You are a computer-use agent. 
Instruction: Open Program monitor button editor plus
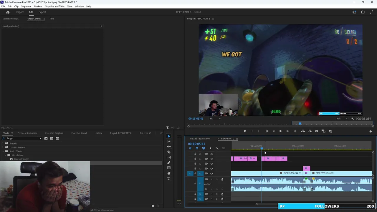pos(371,131)
